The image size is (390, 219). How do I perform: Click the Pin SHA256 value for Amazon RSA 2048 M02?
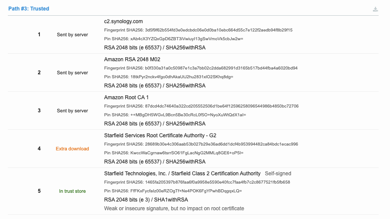(x=169, y=77)
